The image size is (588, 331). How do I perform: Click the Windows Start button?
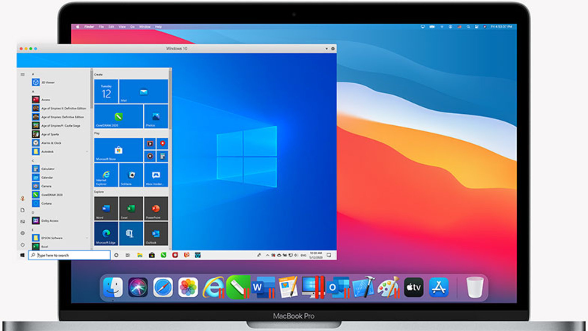coord(22,255)
